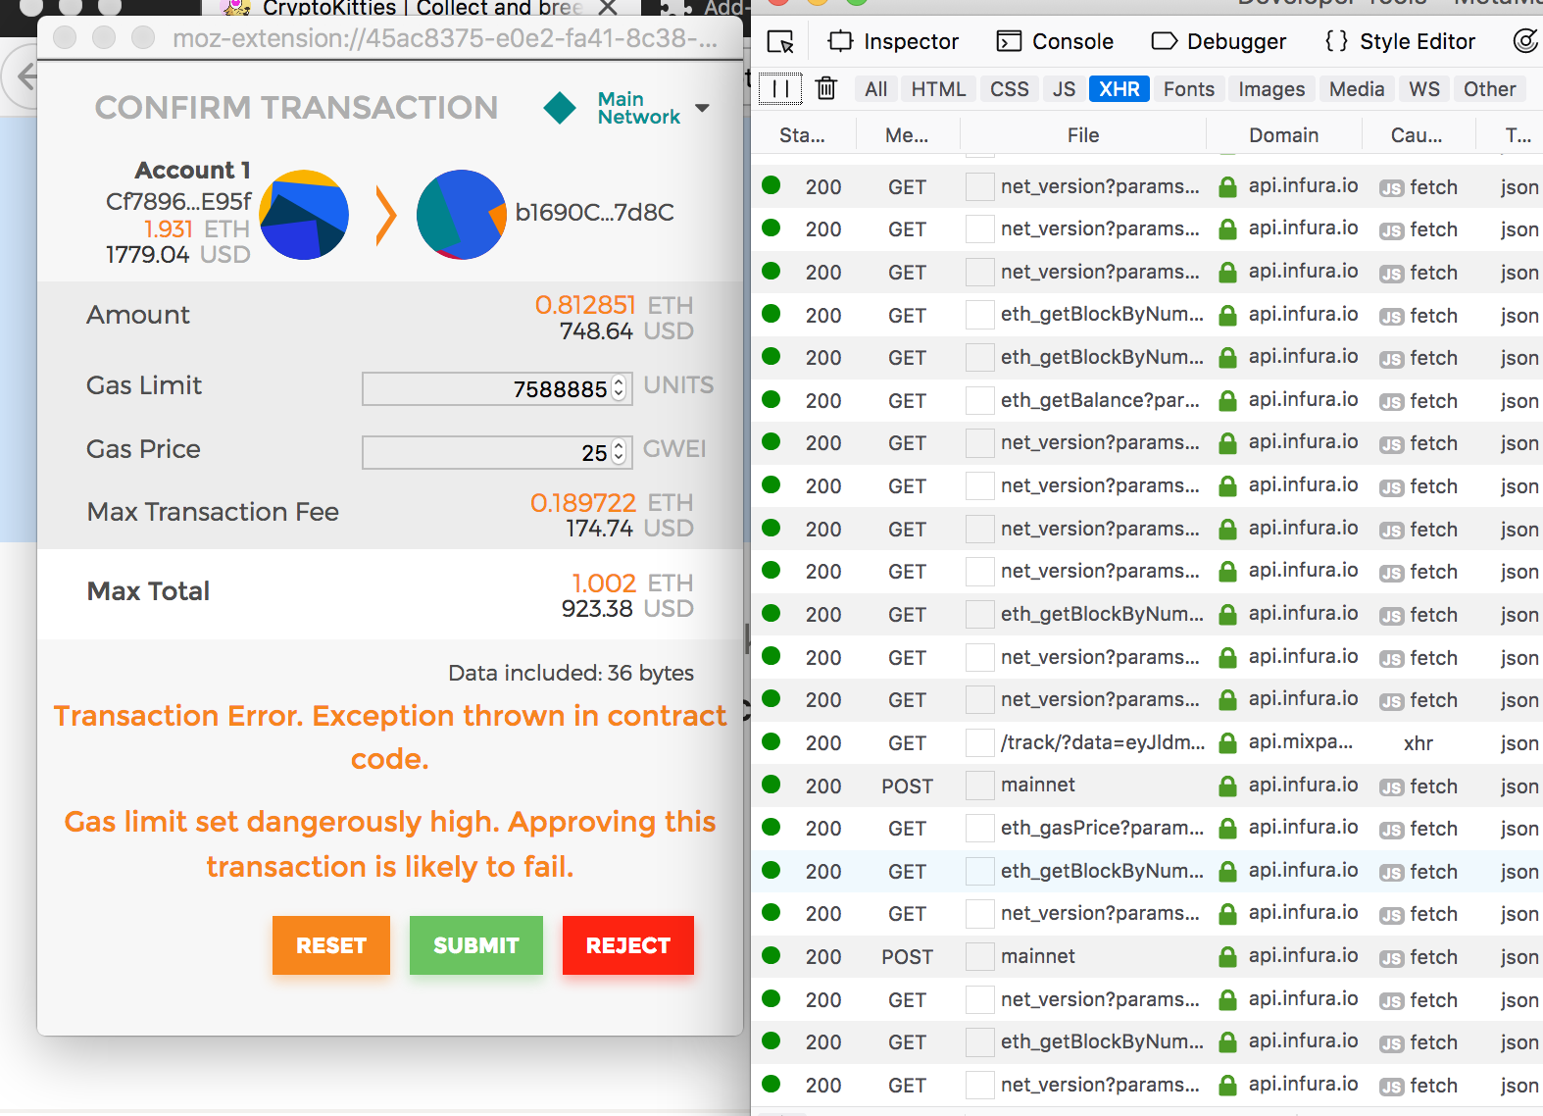The image size is (1543, 1116).
Task: Filter requests by Other
Action: tap(1489, 89)
